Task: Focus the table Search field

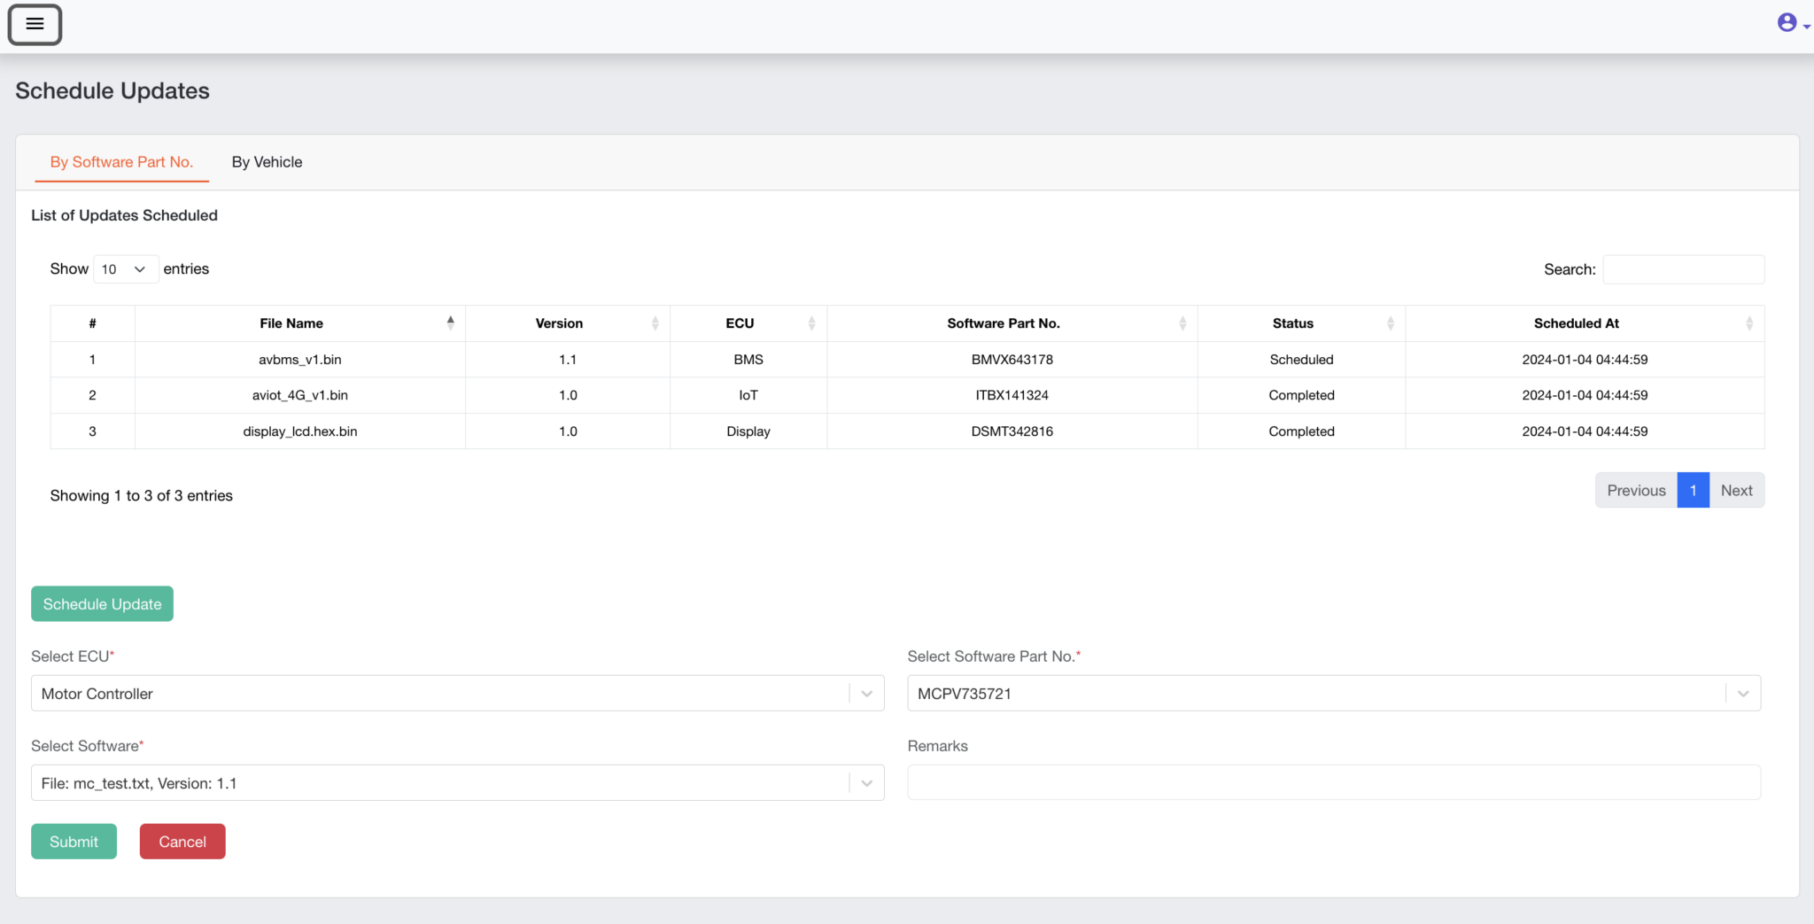Action: (1683, 269)
